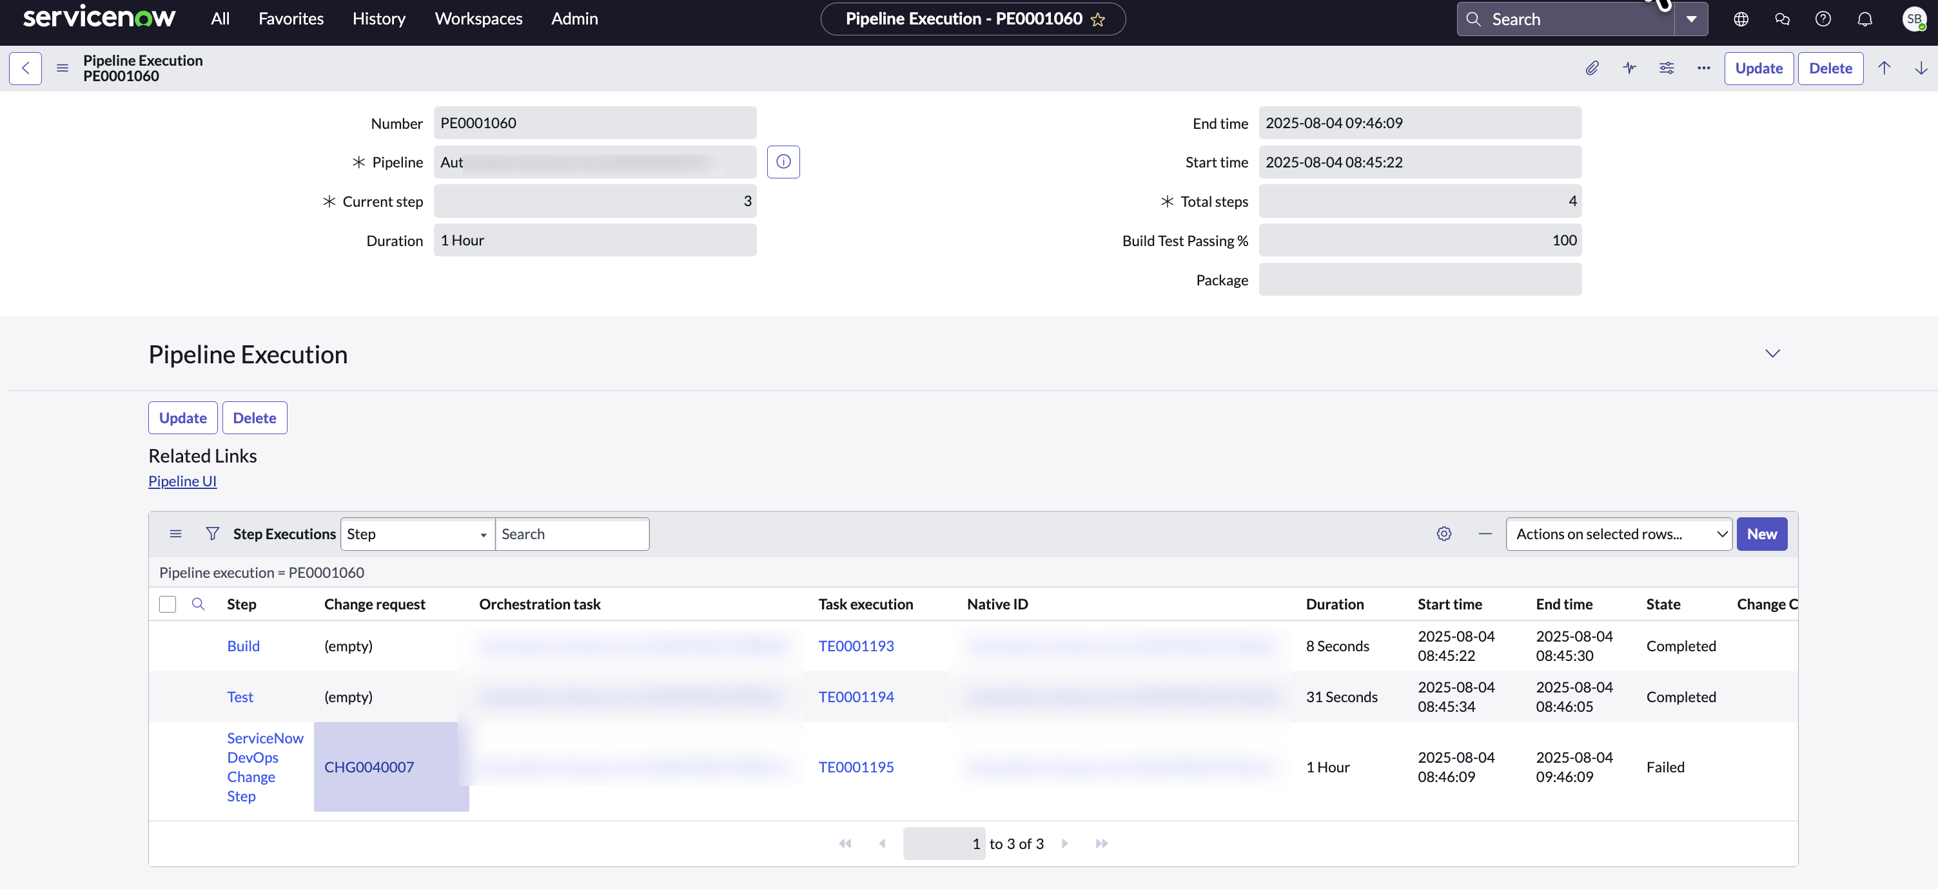Open the notifications bell
Viewport: 1938px width, 889px height.
[x=1865, y=19]
